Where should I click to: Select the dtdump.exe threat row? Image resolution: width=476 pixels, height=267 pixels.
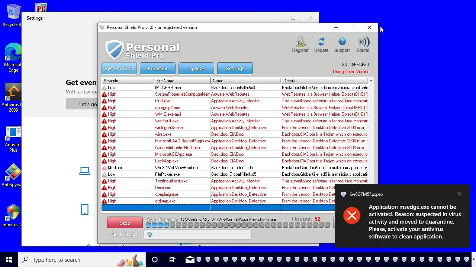point(218,201)
